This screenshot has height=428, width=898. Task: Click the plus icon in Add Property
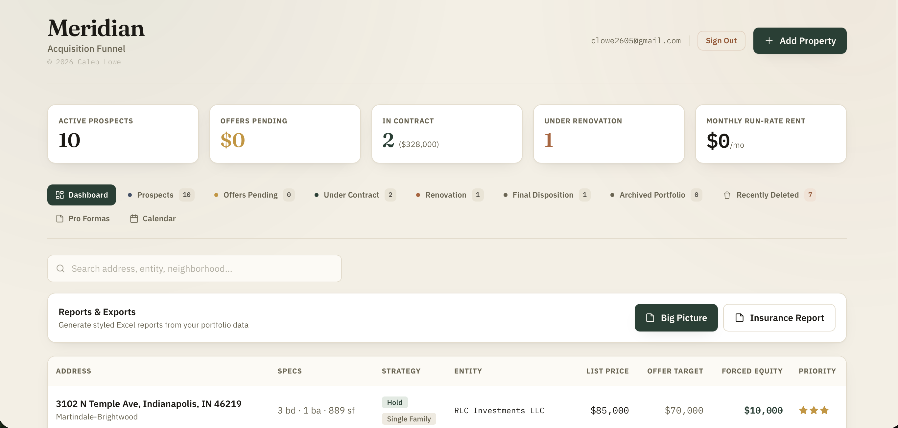coord(769,41)
